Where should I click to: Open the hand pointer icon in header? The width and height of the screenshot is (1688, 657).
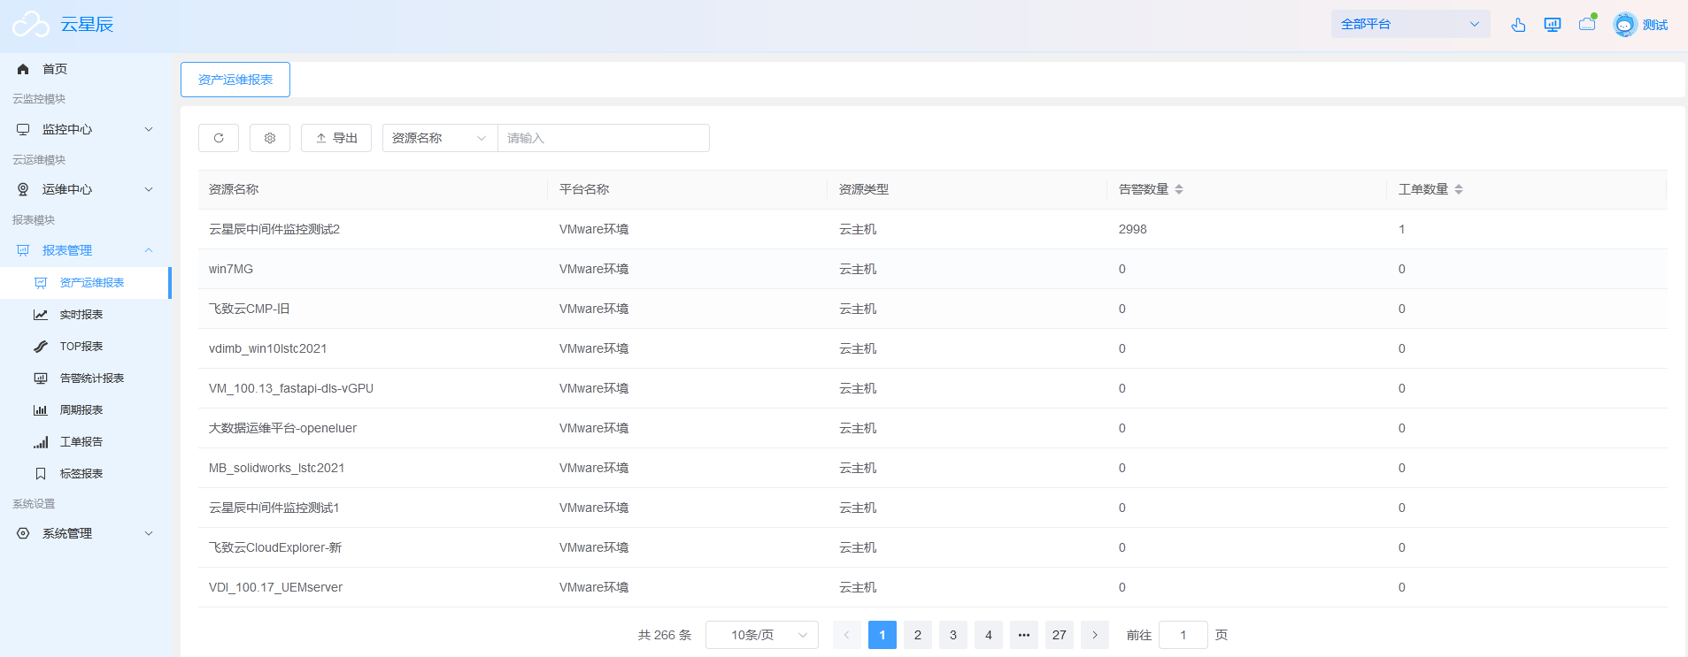[x=1518, y=25]
